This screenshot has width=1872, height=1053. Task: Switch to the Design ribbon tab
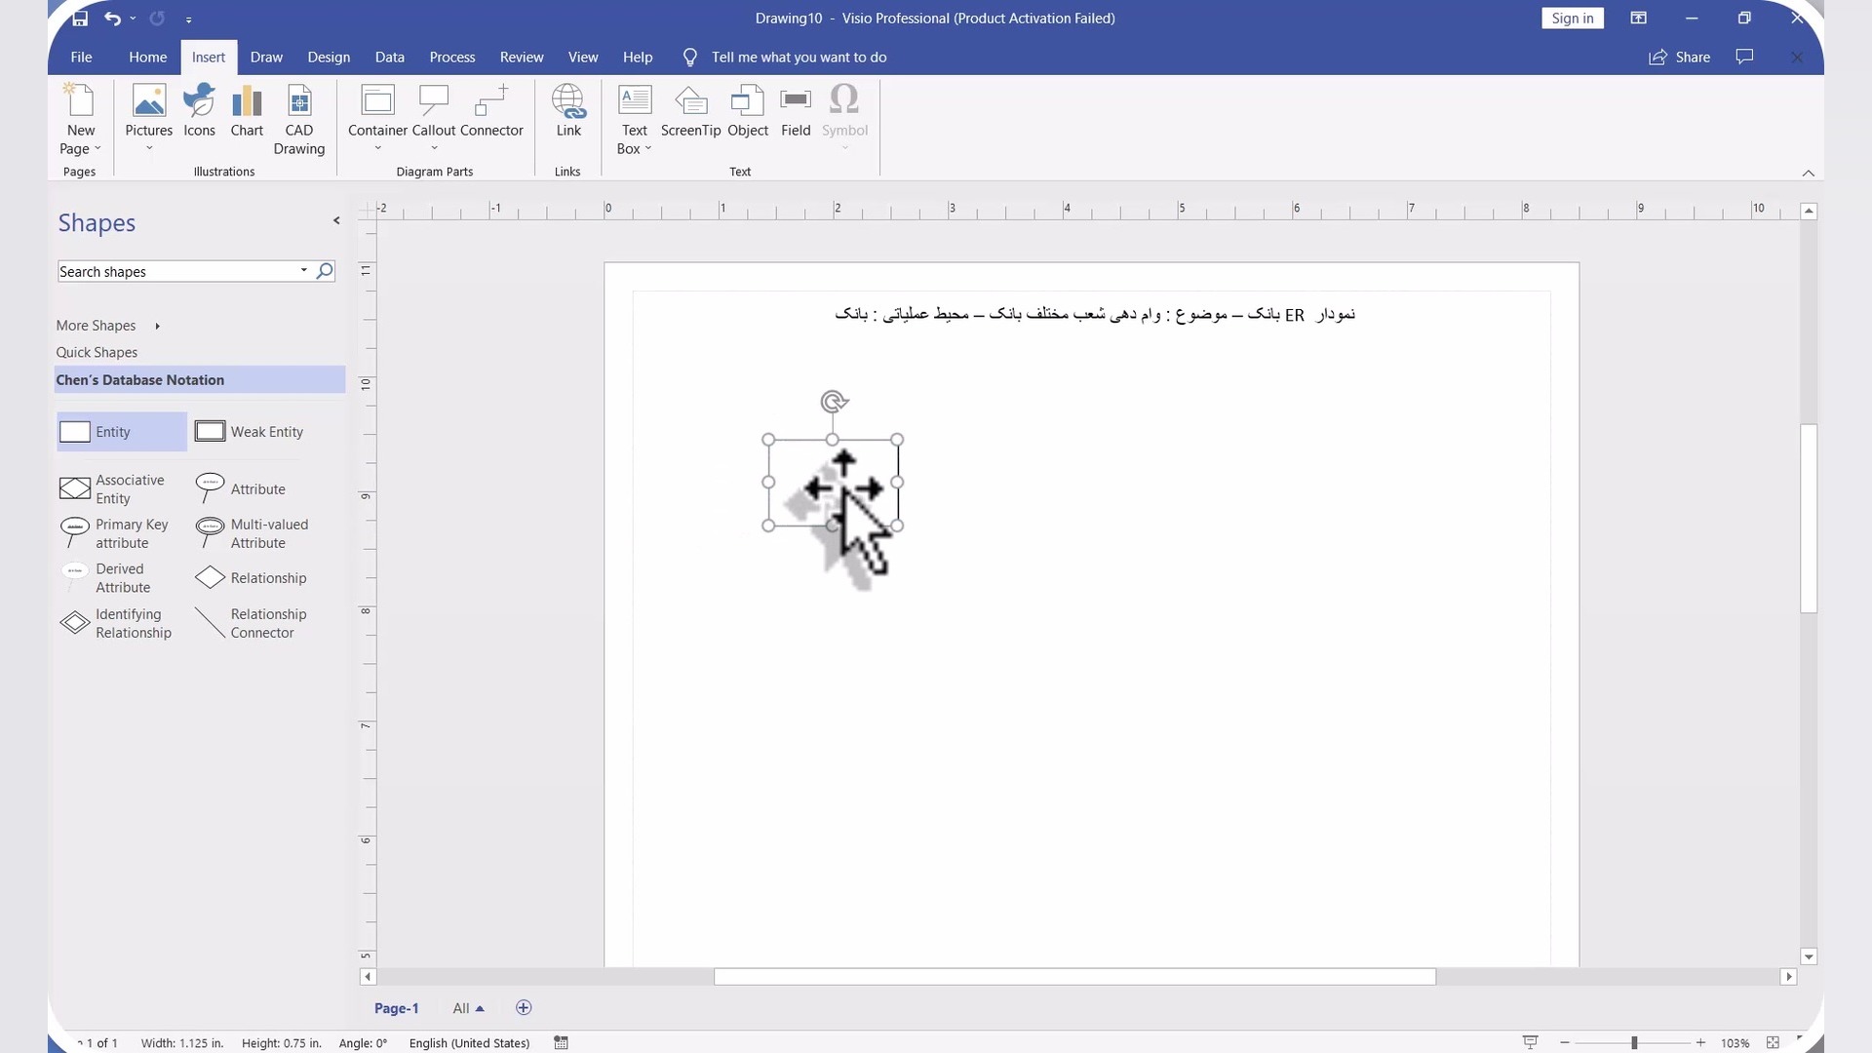point(329,57)
